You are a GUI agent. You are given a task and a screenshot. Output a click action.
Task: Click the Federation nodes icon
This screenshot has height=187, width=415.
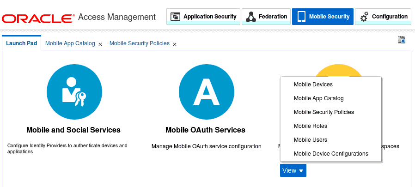(250, 17)
